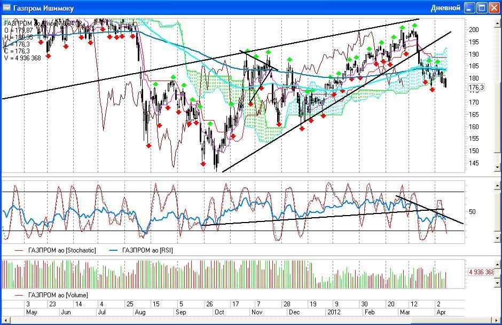Screen dimensions: 502x325
Task: Click the "Nov" month label on the time axis
Action: pyautogui.click(x=257, y=312)
